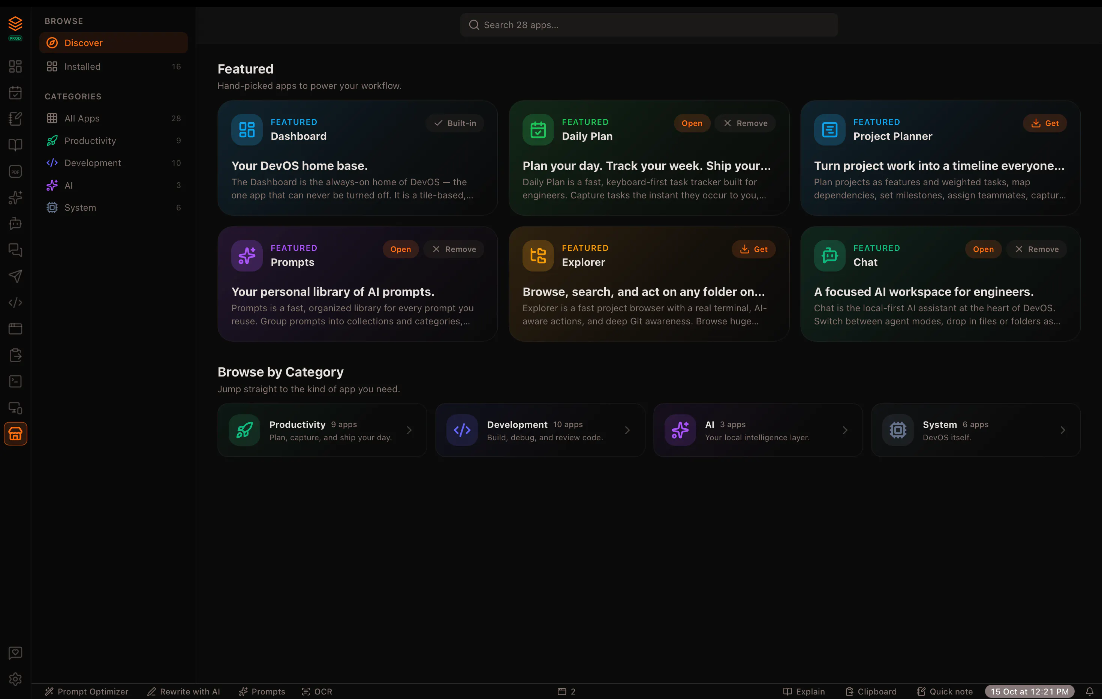This screenshot has width=1102, height=699.
Task: Select Discover in the Browse sidebar
Action: pos(114,43)
